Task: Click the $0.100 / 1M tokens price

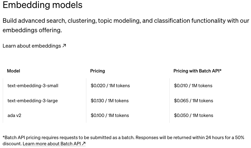Action: [110, 115]
